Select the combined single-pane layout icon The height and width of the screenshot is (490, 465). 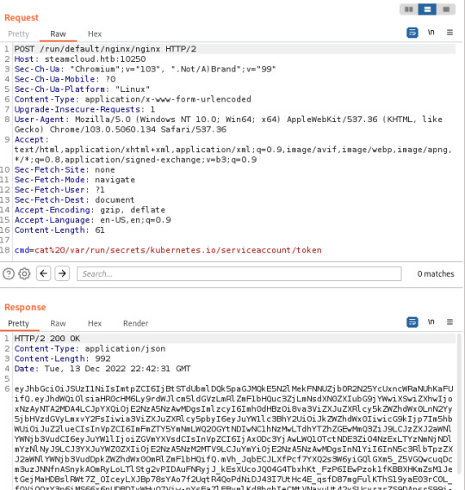point(446,9)
